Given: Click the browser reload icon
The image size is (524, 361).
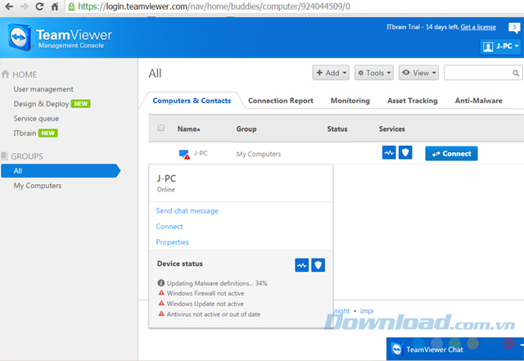Looking at the screenshot, I should pyautogui.click(x=38, y=7).
